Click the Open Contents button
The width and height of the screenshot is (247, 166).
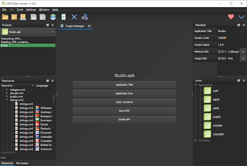[x=124, y=102]
